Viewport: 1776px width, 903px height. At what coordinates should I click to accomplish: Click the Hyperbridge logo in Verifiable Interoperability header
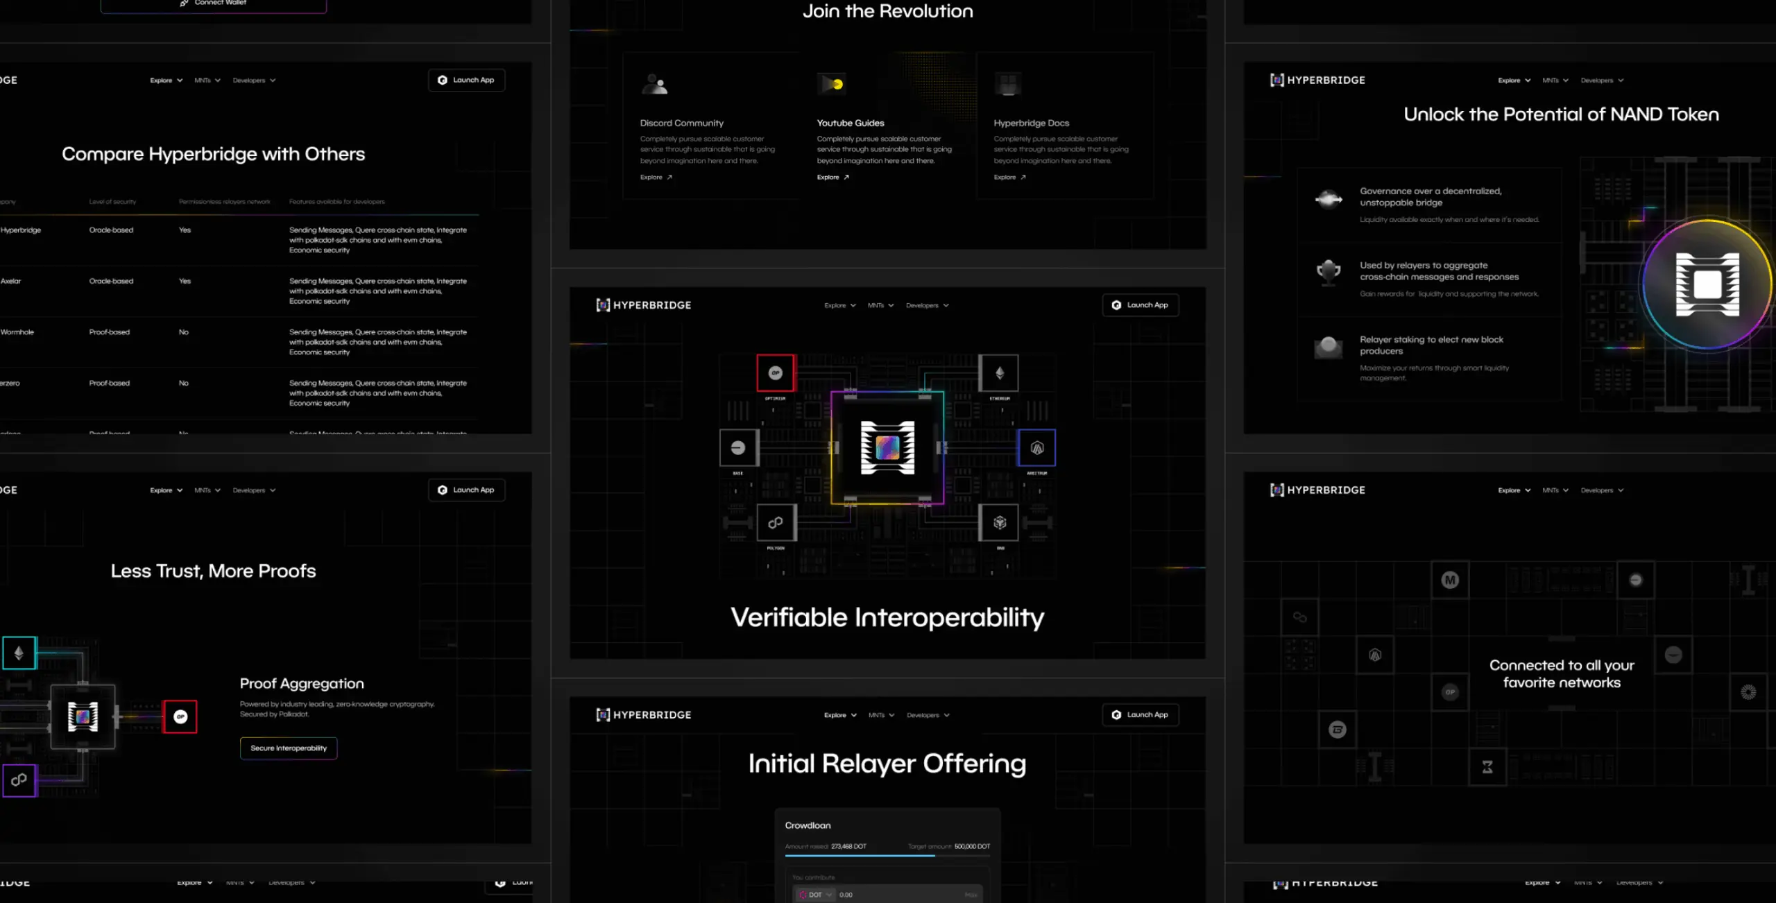pyautogui.click(x=644, y=305)
